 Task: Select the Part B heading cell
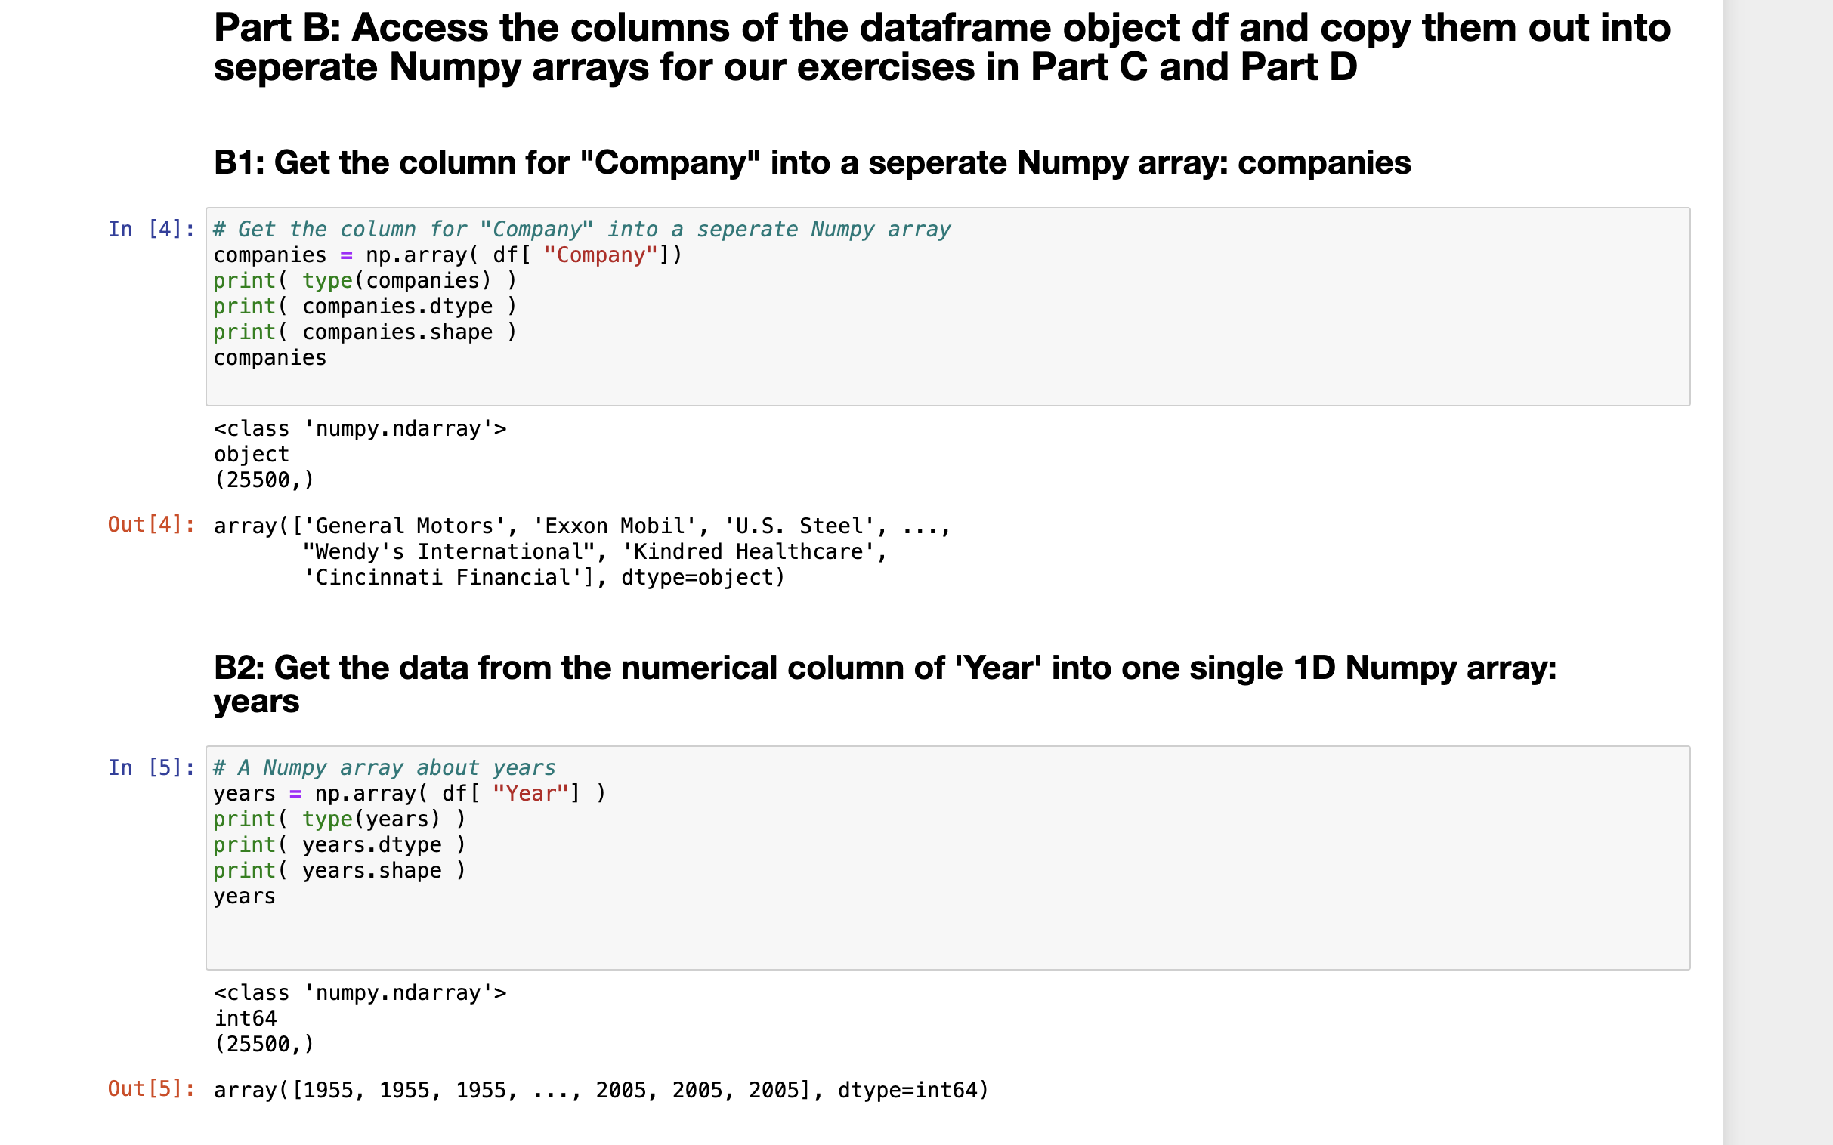[941, 47]
